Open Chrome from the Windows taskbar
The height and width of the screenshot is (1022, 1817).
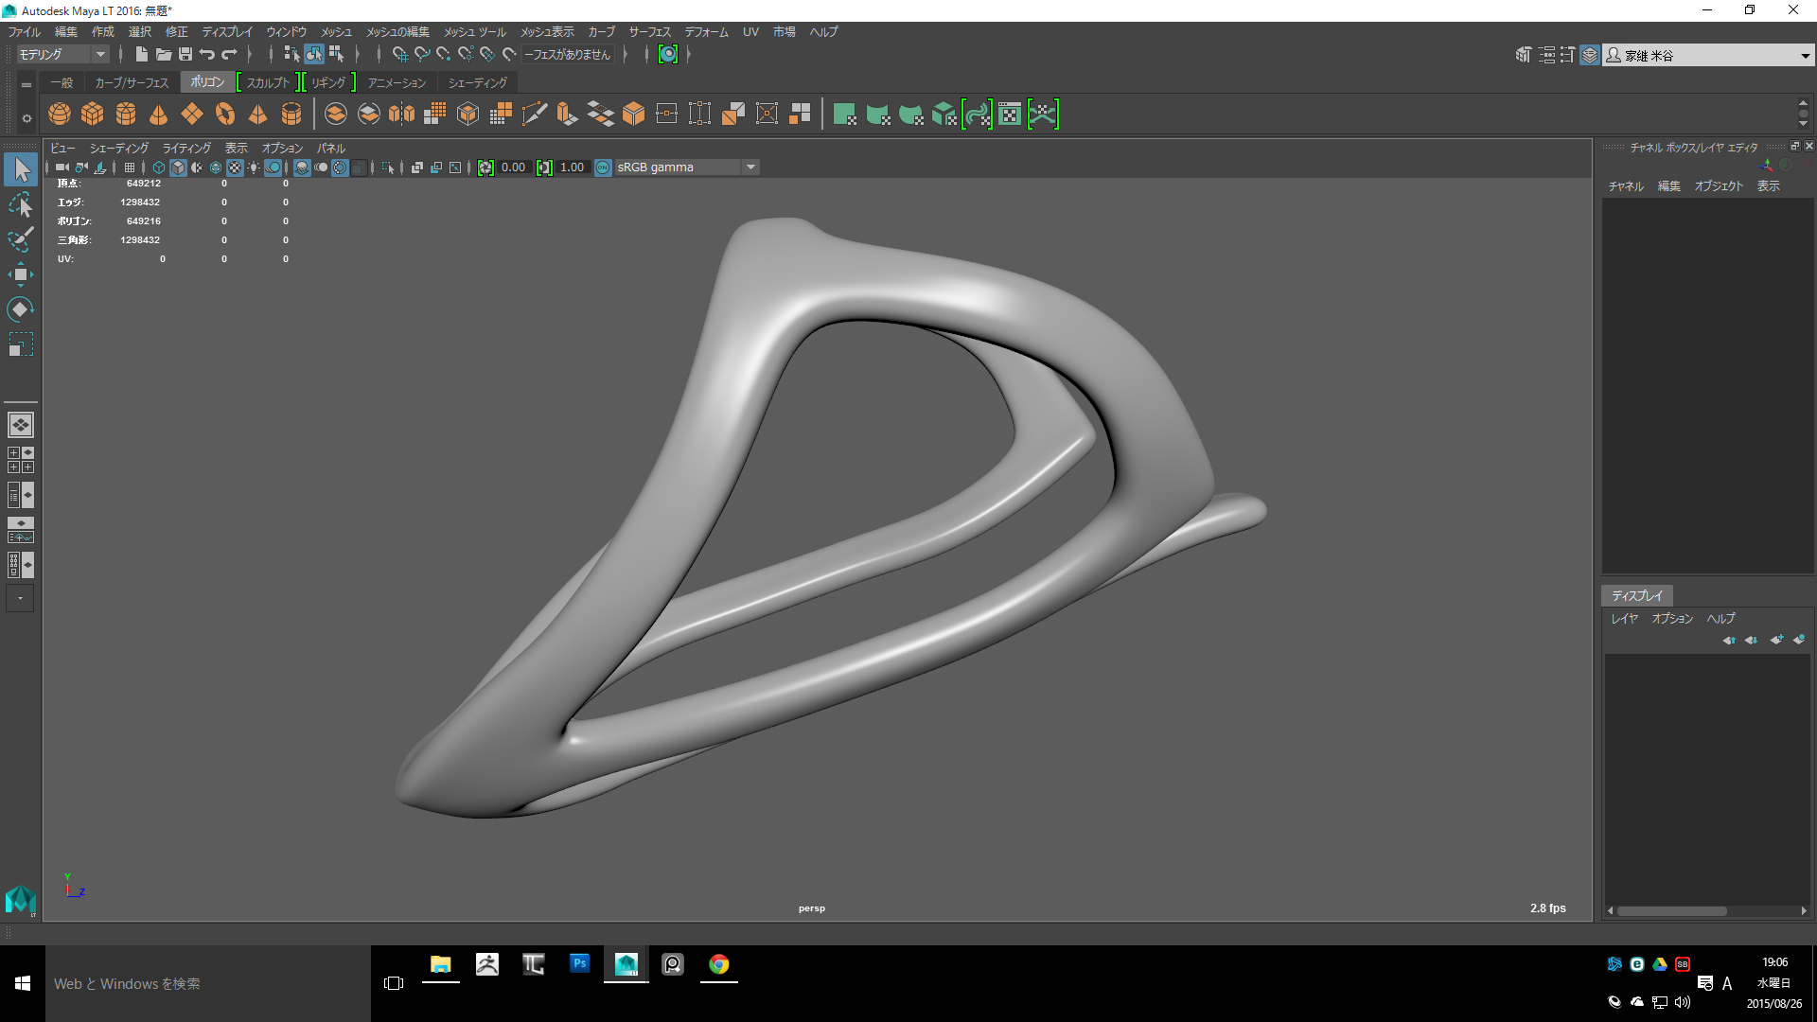click(x=719, y=964)
